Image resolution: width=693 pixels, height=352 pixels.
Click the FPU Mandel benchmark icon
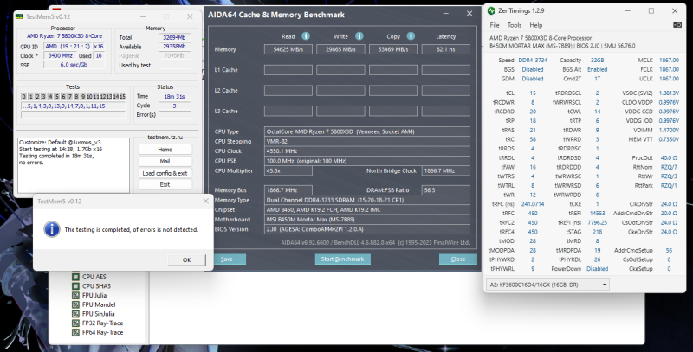coord(75,304)
